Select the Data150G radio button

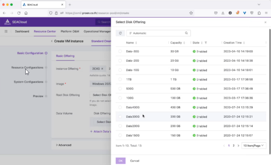tap(120, 135)
